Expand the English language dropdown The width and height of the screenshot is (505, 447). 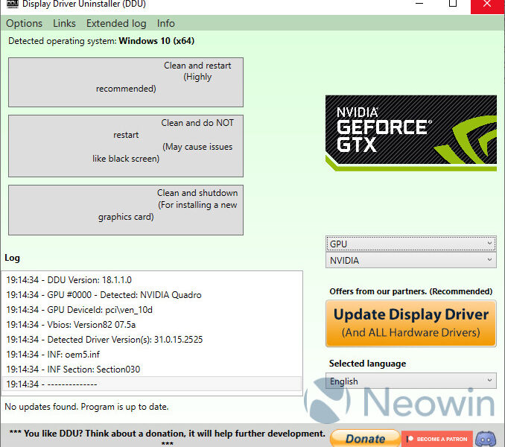click(x=411, y=381)
